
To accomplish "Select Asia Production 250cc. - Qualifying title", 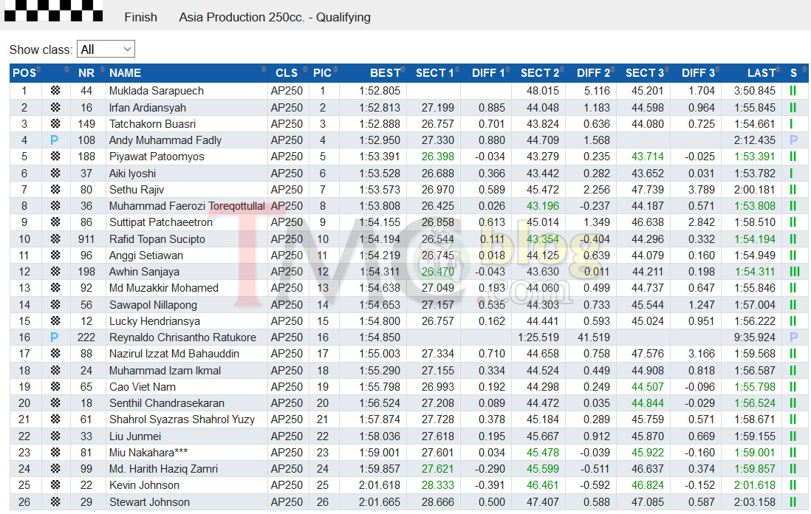I will [x=275, y=17].
